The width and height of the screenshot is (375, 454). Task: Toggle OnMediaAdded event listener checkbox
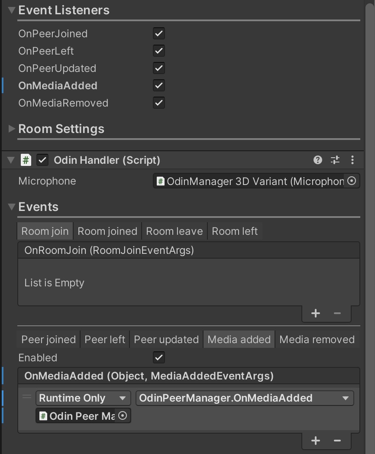pyautogui.click(x=159, y=85)
